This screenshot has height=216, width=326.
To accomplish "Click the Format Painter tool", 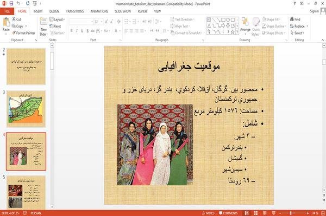I will [x=23, y=33].
